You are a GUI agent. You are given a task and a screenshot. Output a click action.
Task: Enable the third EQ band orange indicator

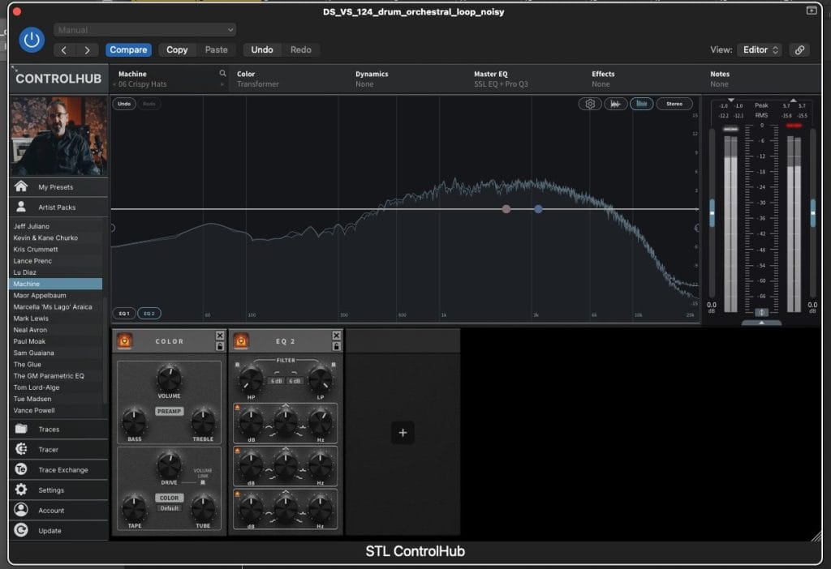click(x=238, y=494)
